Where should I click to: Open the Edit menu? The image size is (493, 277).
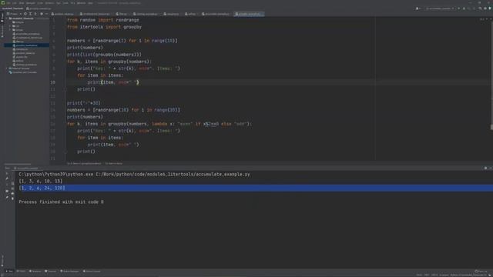click(x=15, y=3)
